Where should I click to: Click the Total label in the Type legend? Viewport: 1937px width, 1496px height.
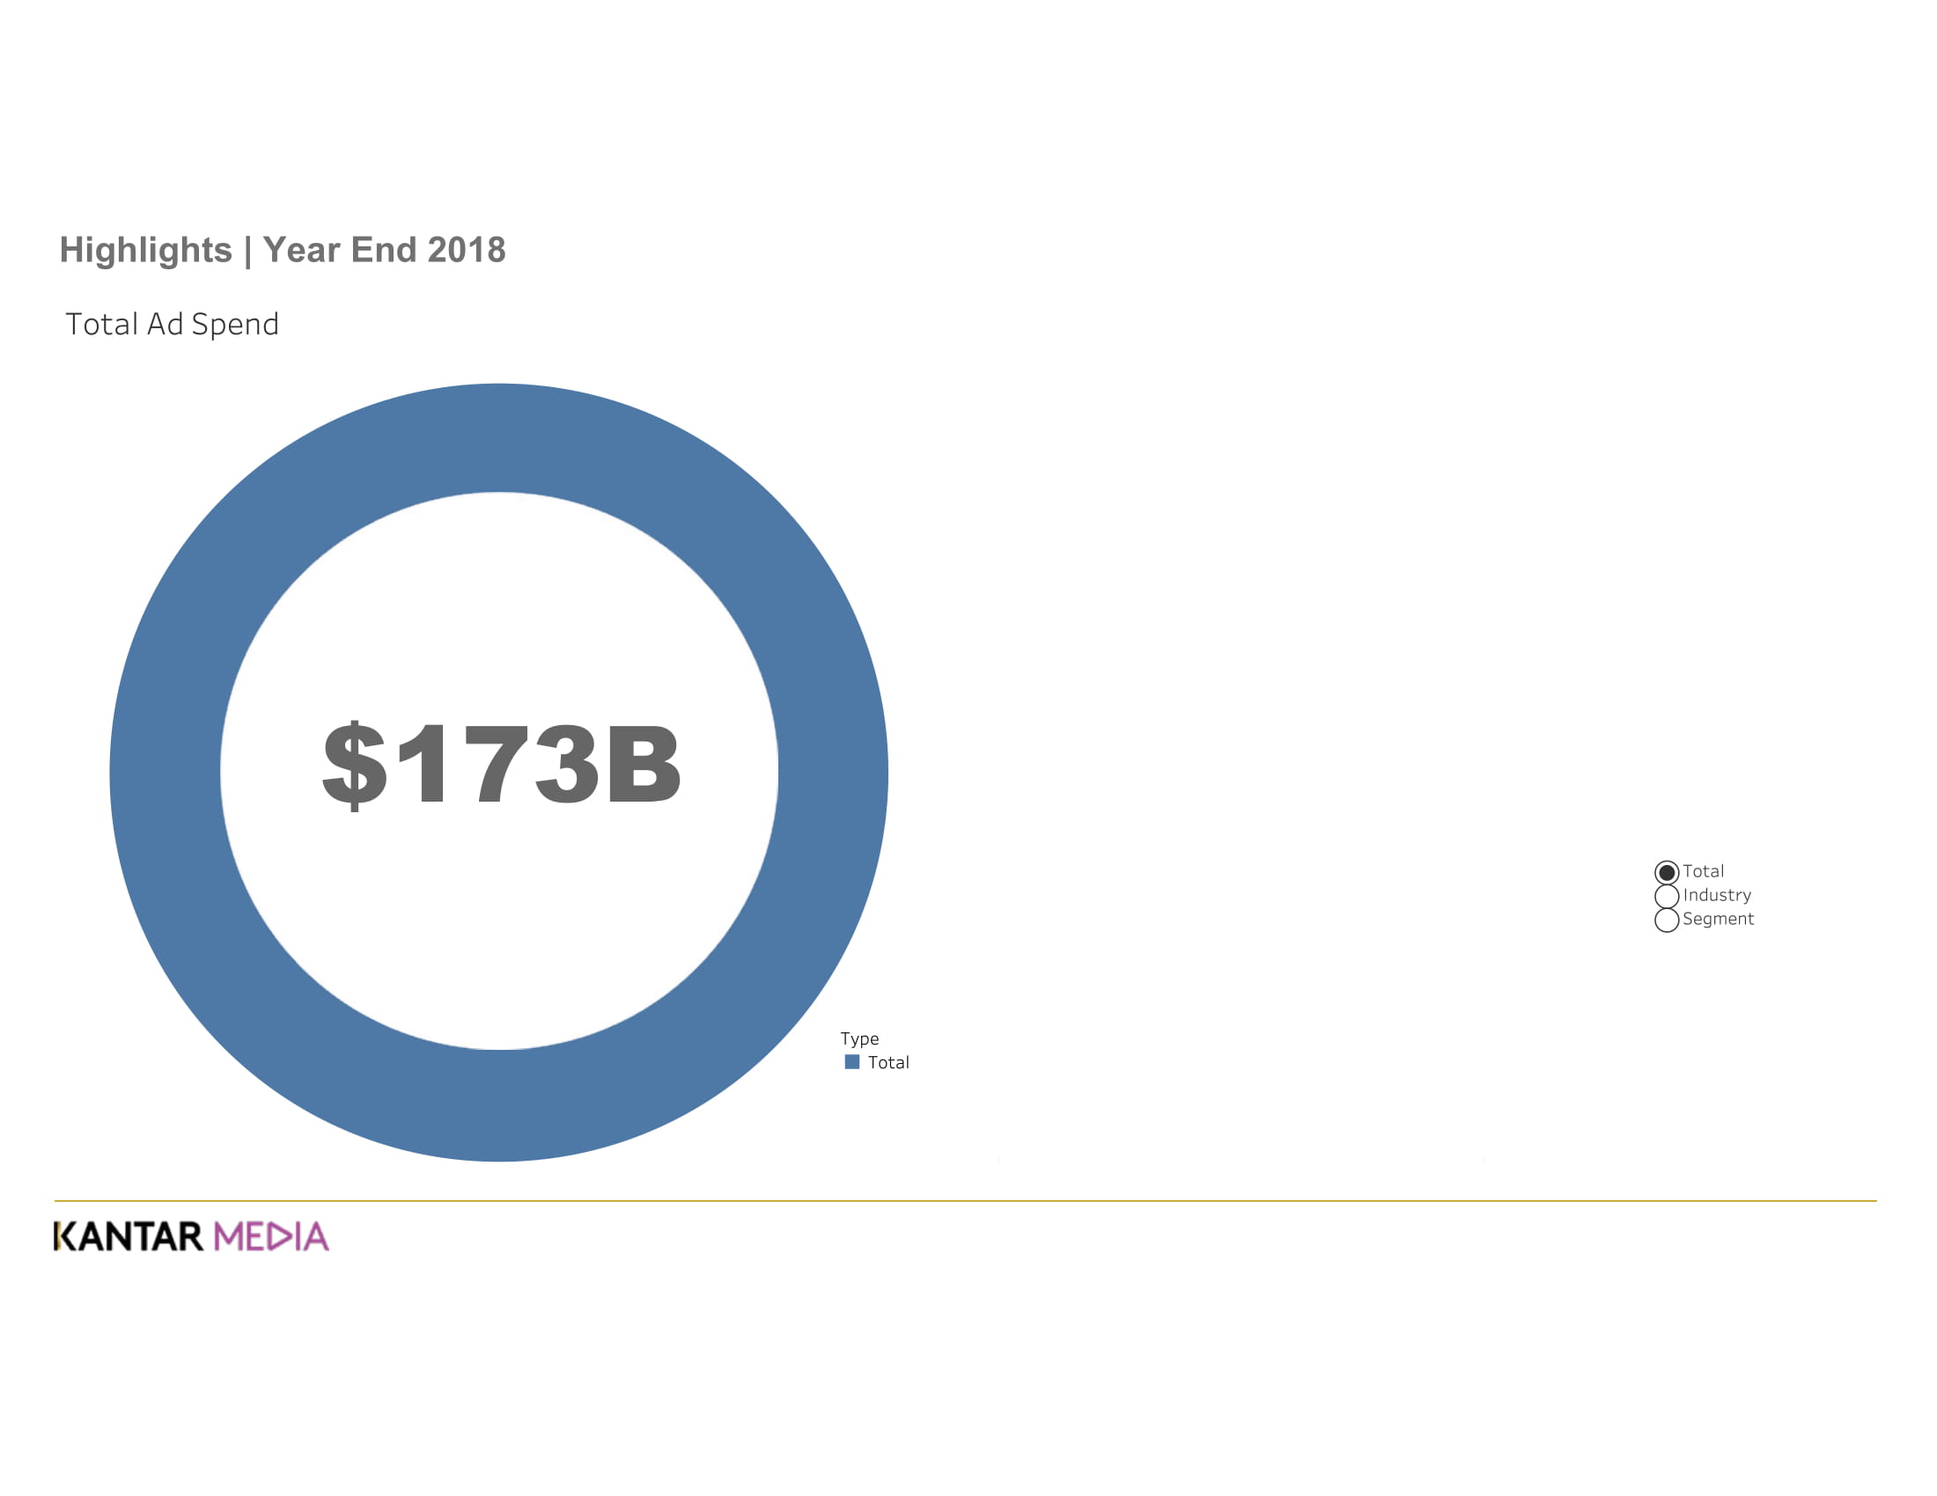pos(891,1061)
